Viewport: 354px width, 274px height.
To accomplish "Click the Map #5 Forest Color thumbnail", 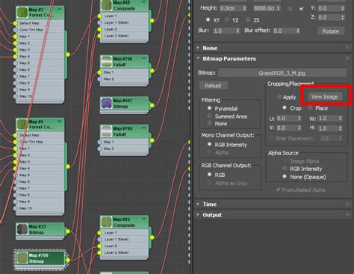I will (x=22, y=125).
